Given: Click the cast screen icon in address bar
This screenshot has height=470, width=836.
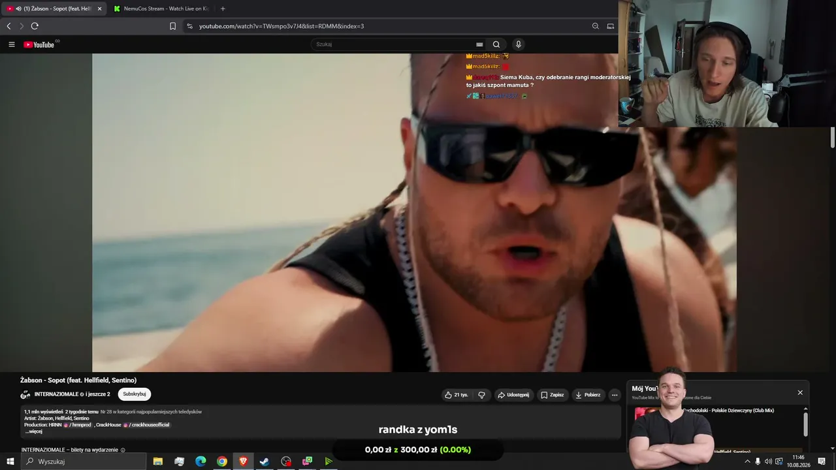Looking at the screenshot, I should [611, 26].
